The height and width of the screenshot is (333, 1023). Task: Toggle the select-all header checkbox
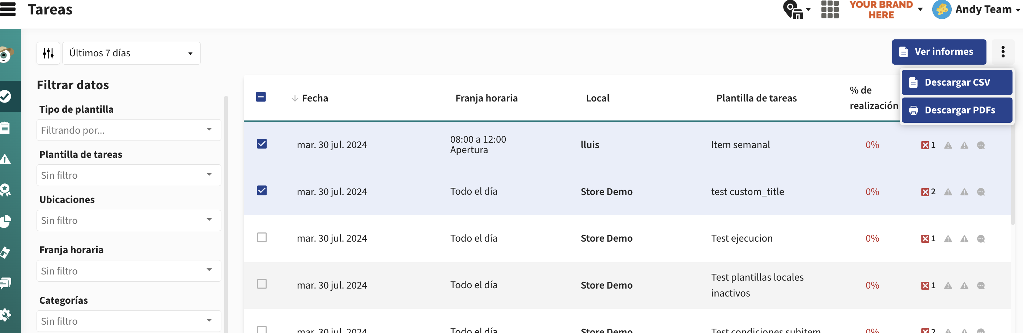[261, 97]
